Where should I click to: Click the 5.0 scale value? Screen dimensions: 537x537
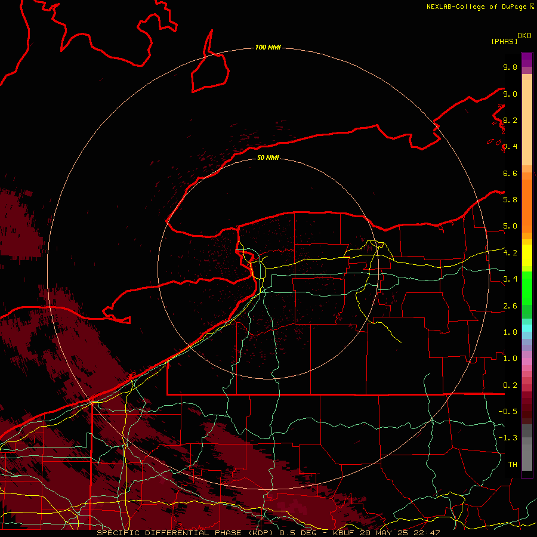coord(510,226)
